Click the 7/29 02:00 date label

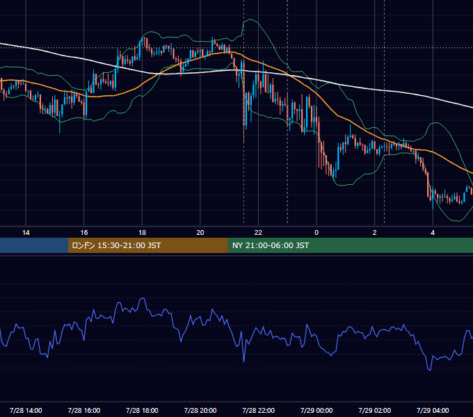(x=375, y=410)
